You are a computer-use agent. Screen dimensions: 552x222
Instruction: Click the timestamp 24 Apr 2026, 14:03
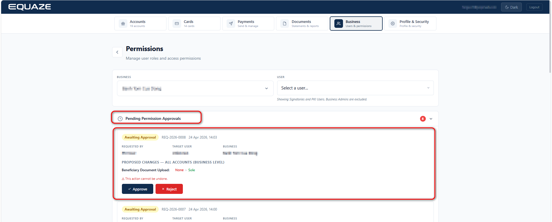pos(203,137)
